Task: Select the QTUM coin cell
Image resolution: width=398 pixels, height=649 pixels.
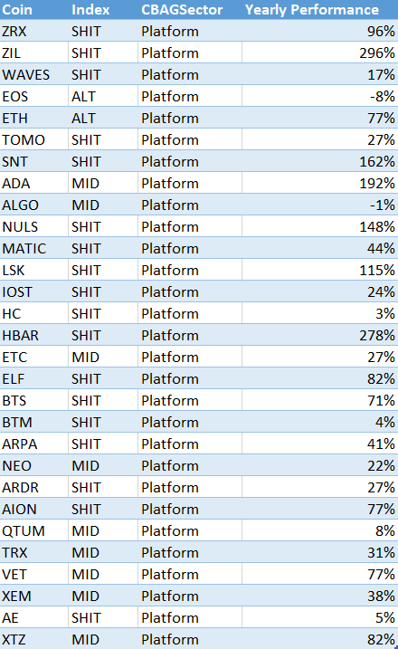Action: [34, 530]
